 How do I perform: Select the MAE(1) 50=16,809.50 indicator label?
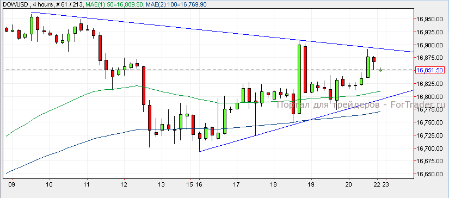(114, 4)
